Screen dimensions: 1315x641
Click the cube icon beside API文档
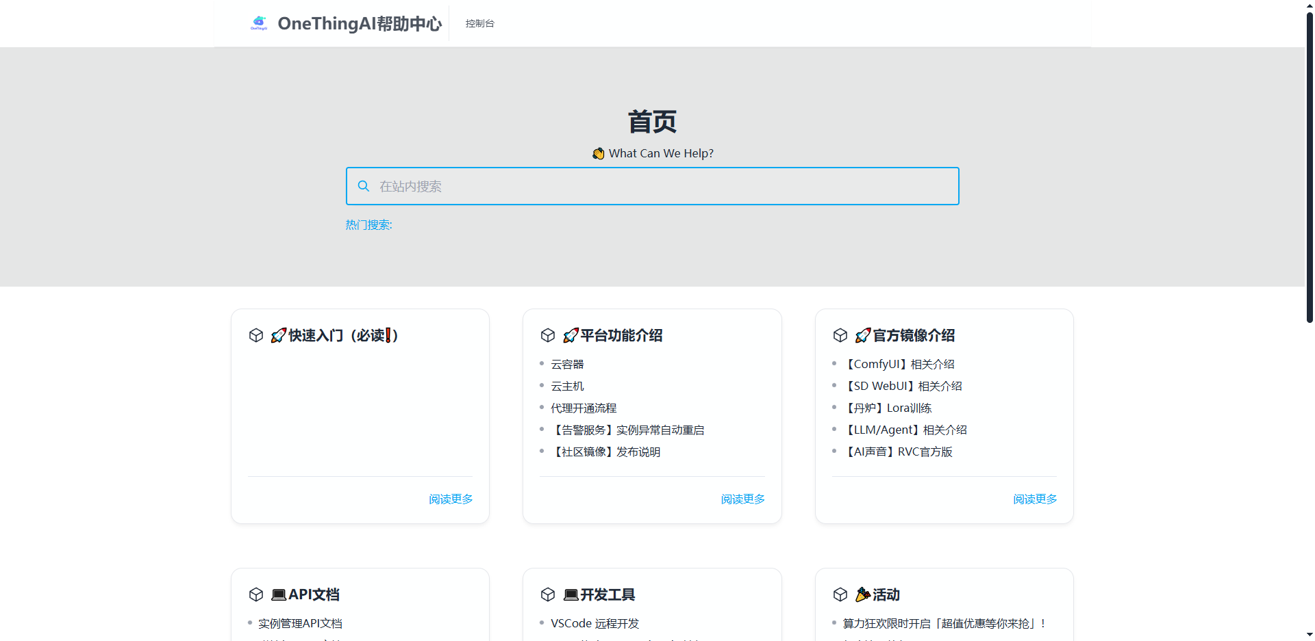pos(256,594)
